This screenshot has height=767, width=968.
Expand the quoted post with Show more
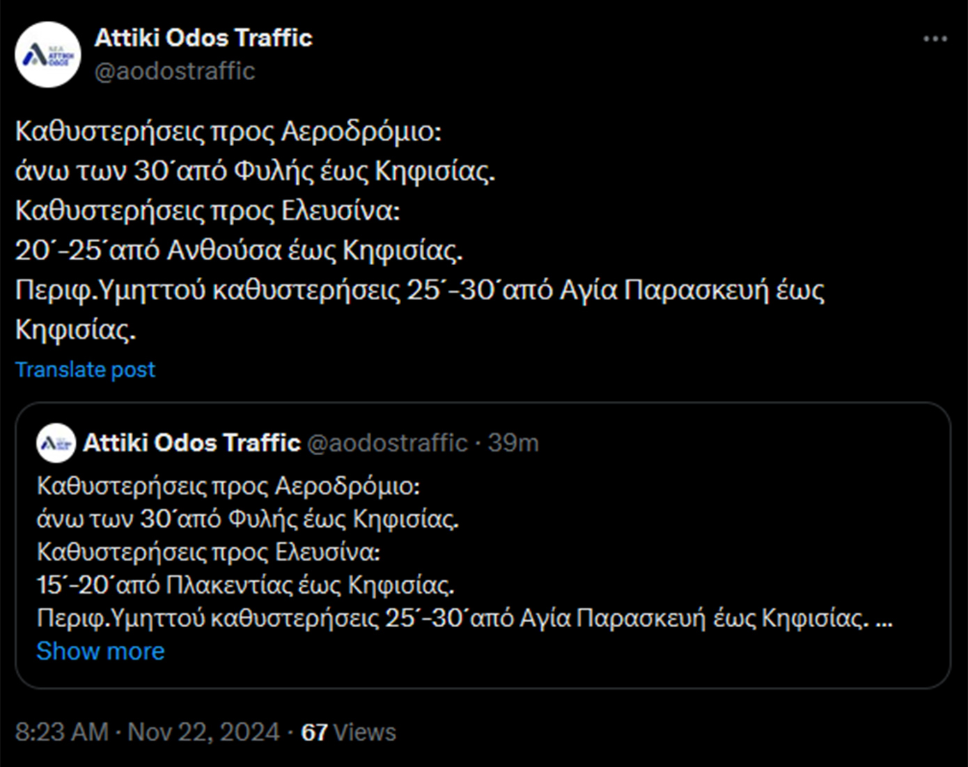[x=100, y=651]
